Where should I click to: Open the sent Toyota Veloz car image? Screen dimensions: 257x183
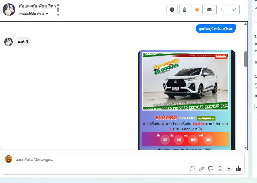tap(187, 100)
